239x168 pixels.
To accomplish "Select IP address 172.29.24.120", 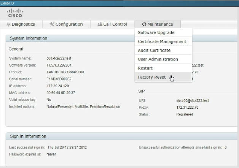I will (57, 86).
